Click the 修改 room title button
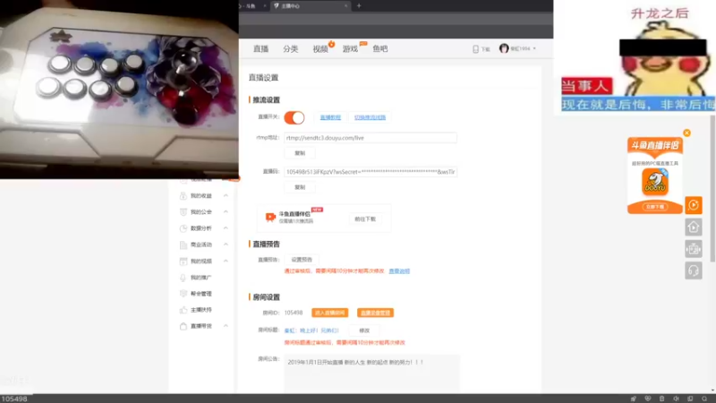 [364, 330]
